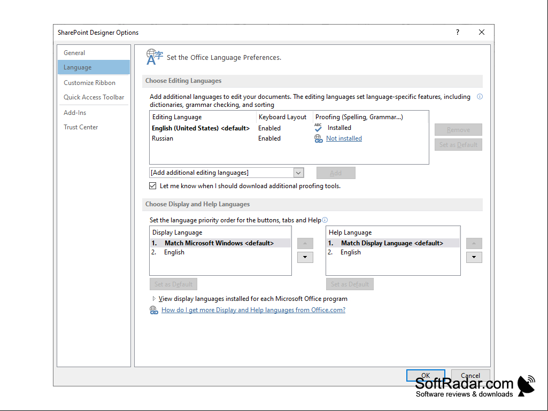The image size is (548, 411).
Task: Open the Add additional editing languages dropdown
Action: [298, 173]
